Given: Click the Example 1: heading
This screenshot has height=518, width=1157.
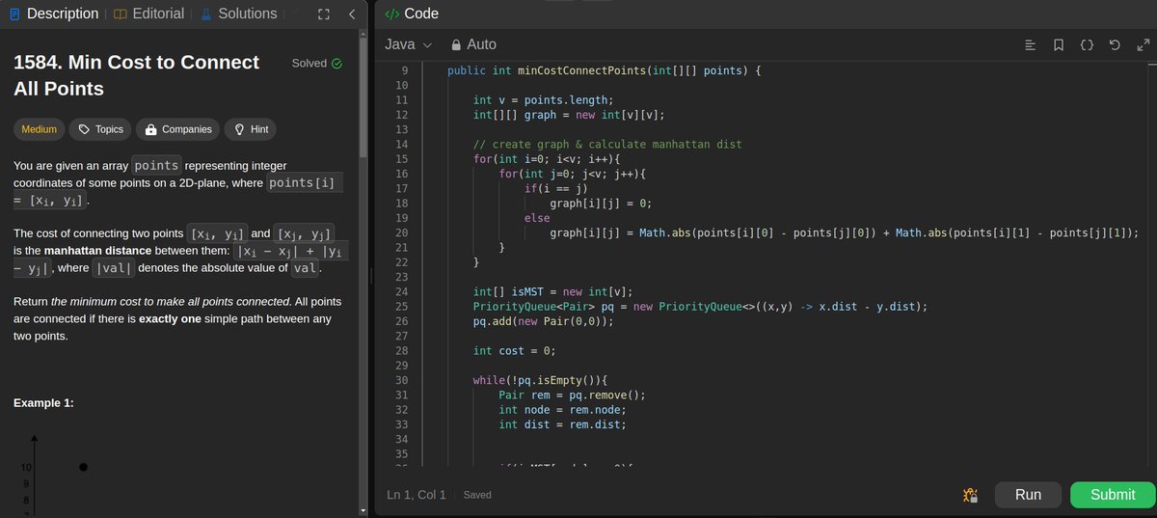Looking at the screenshot, I should (43, 403).
